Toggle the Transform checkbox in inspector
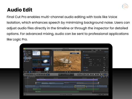 pyautogui.click(x=84, y=58)
